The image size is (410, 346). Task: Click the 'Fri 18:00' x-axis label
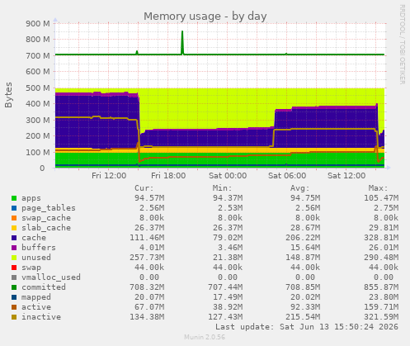point(168,176)
